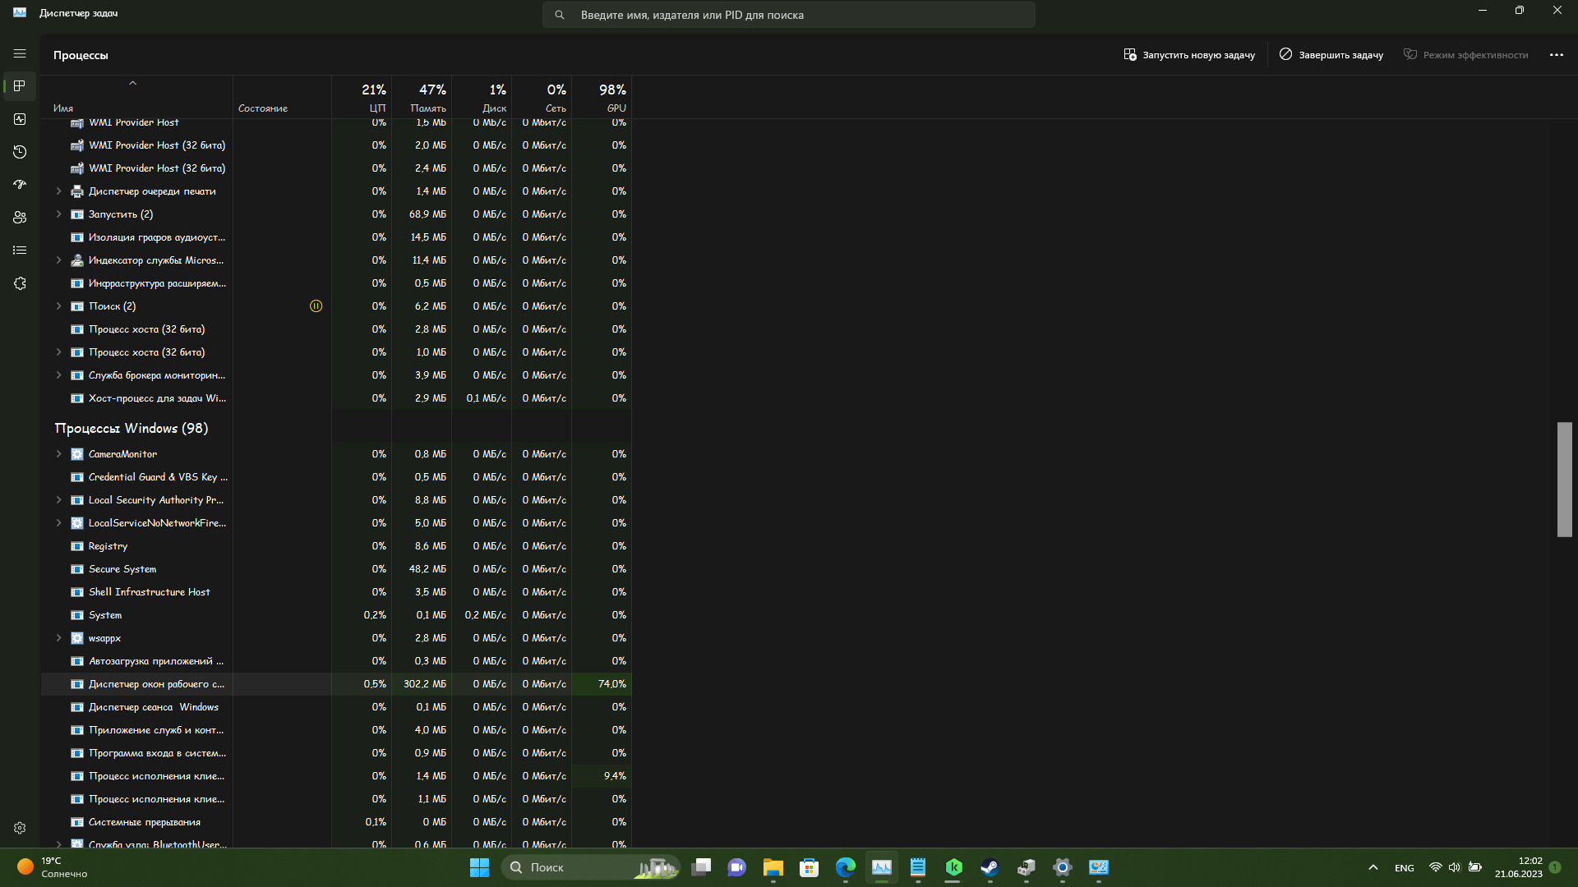Expand Поиск (2) process group
Image resolution: width=1578 pixels, height=887 pixels.
point(58,306)
